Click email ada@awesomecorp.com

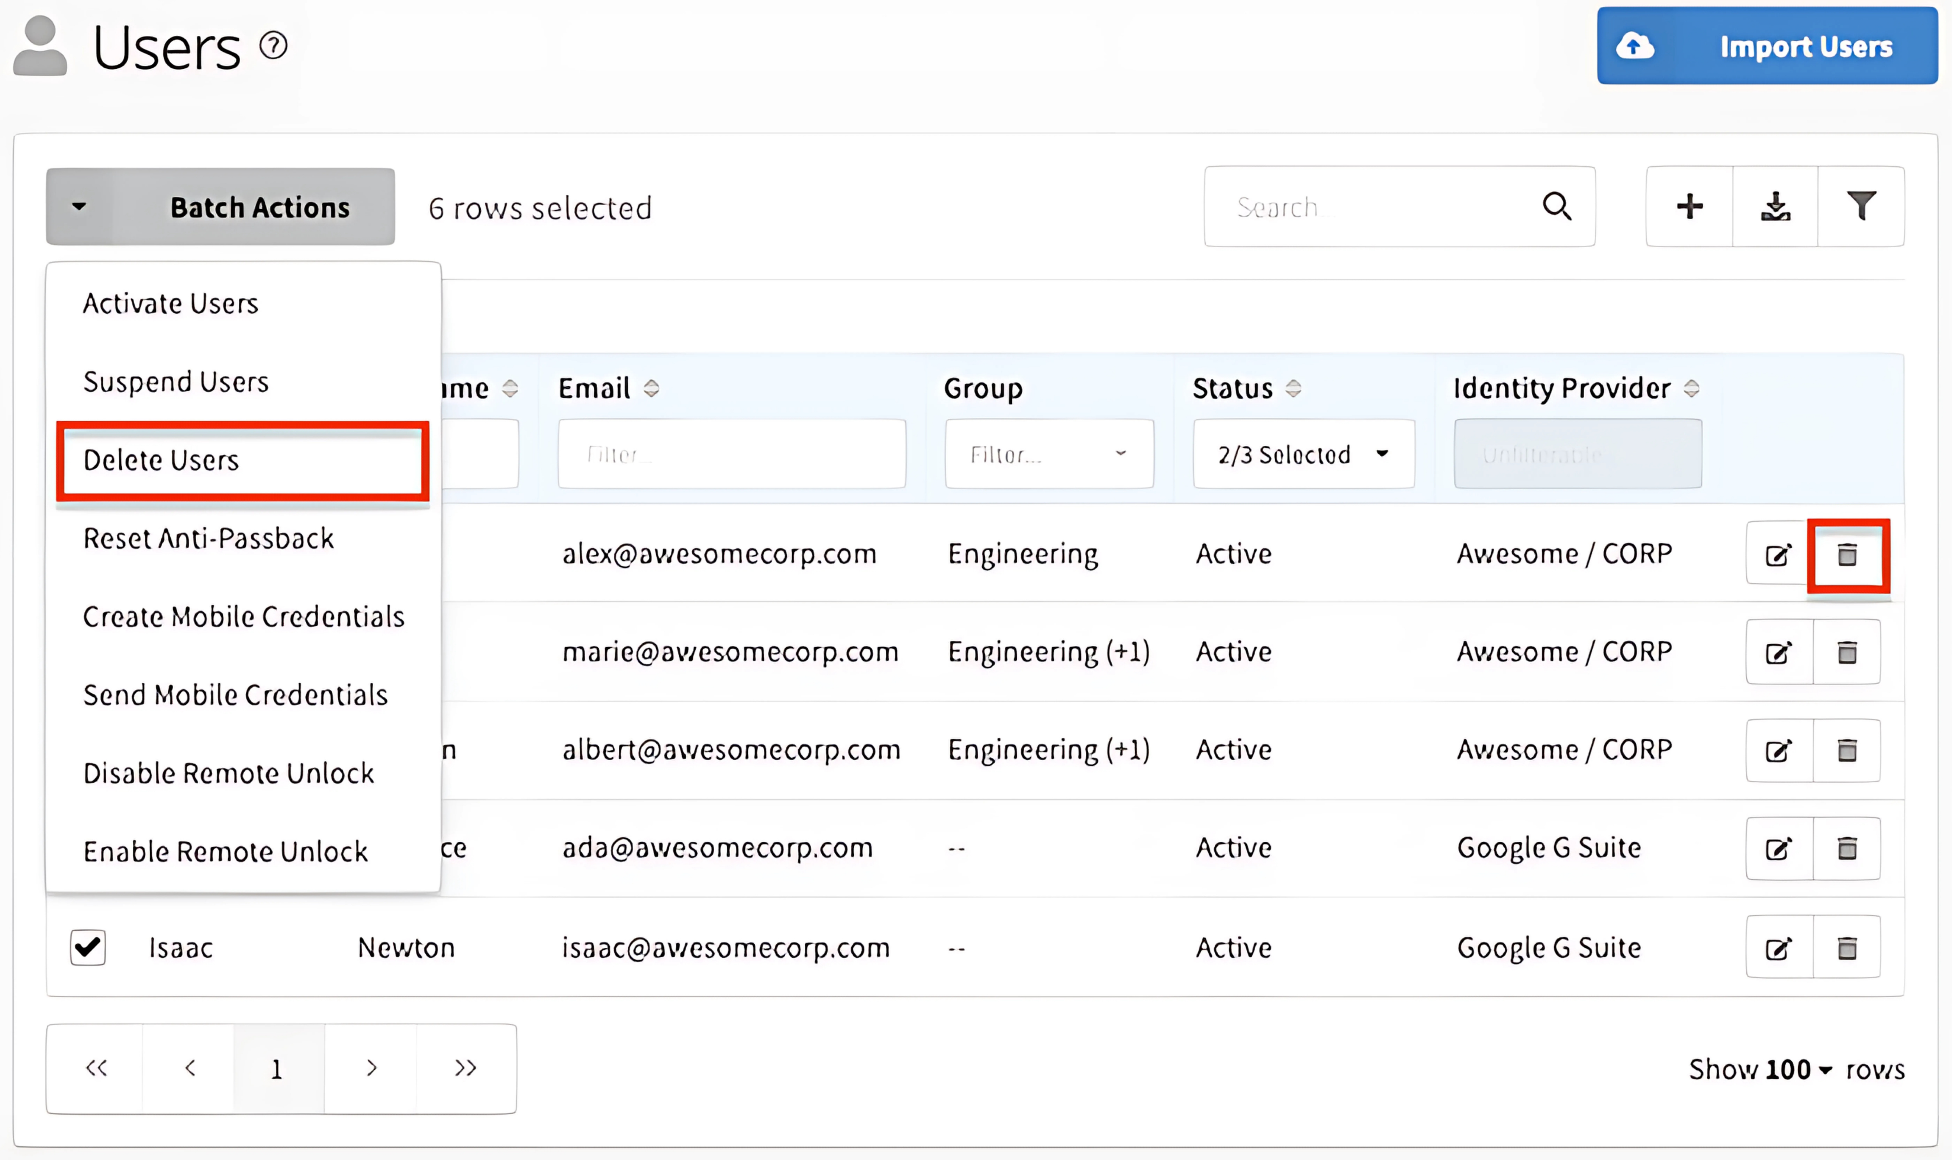(x=717, y=847)
